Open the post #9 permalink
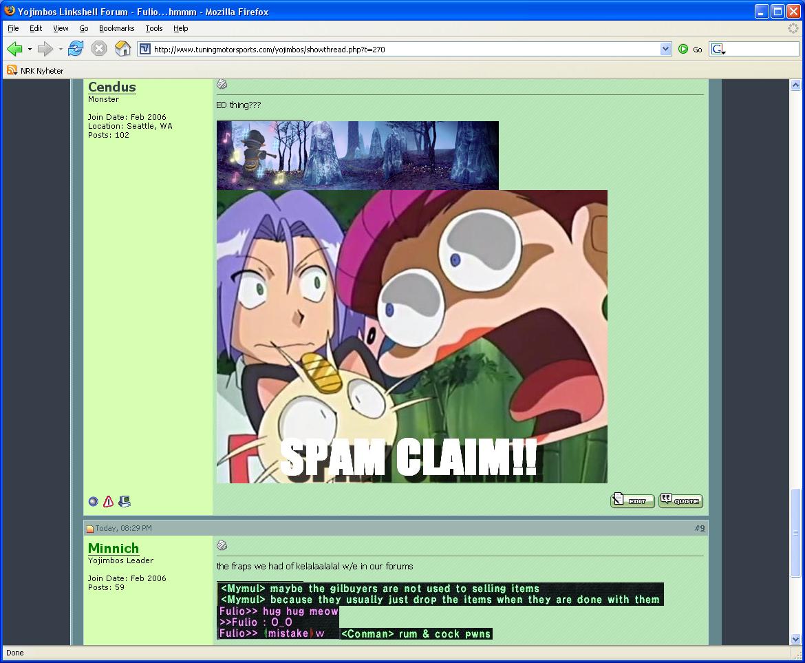The height and width of the screenshot is (663, 805). coord(701,528)
